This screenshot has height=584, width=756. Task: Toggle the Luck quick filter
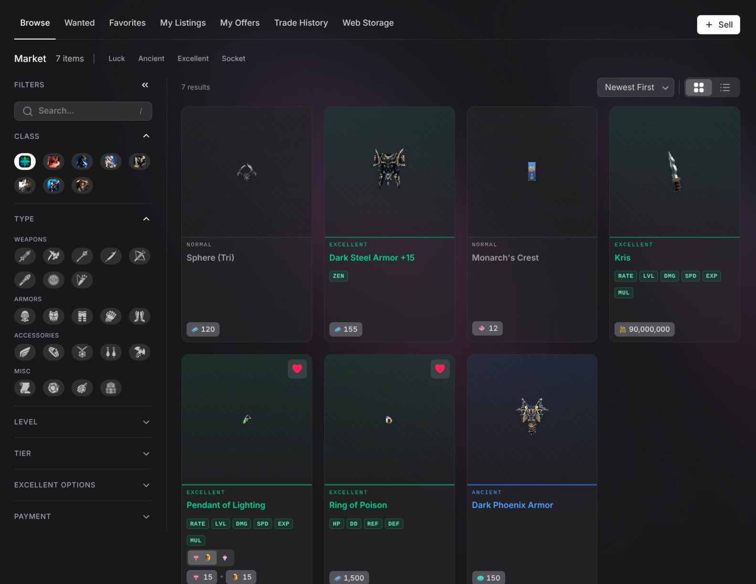pyautogui.click(x=117, y=58)
